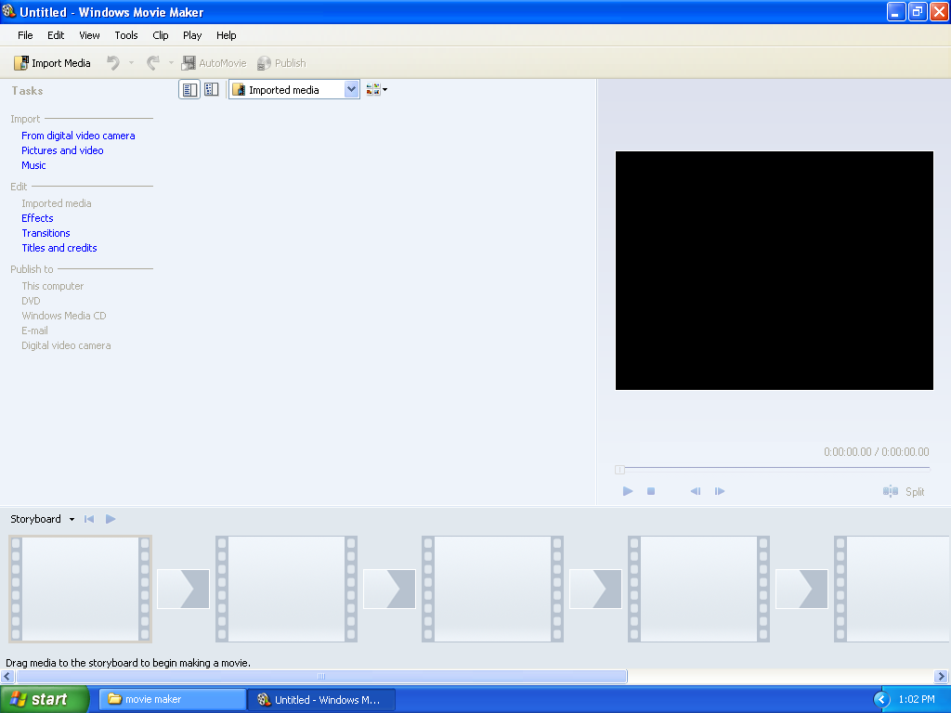Click the third storyboard transition cell
The width and height of the screenshot is (951, 713).
[595, 589]
